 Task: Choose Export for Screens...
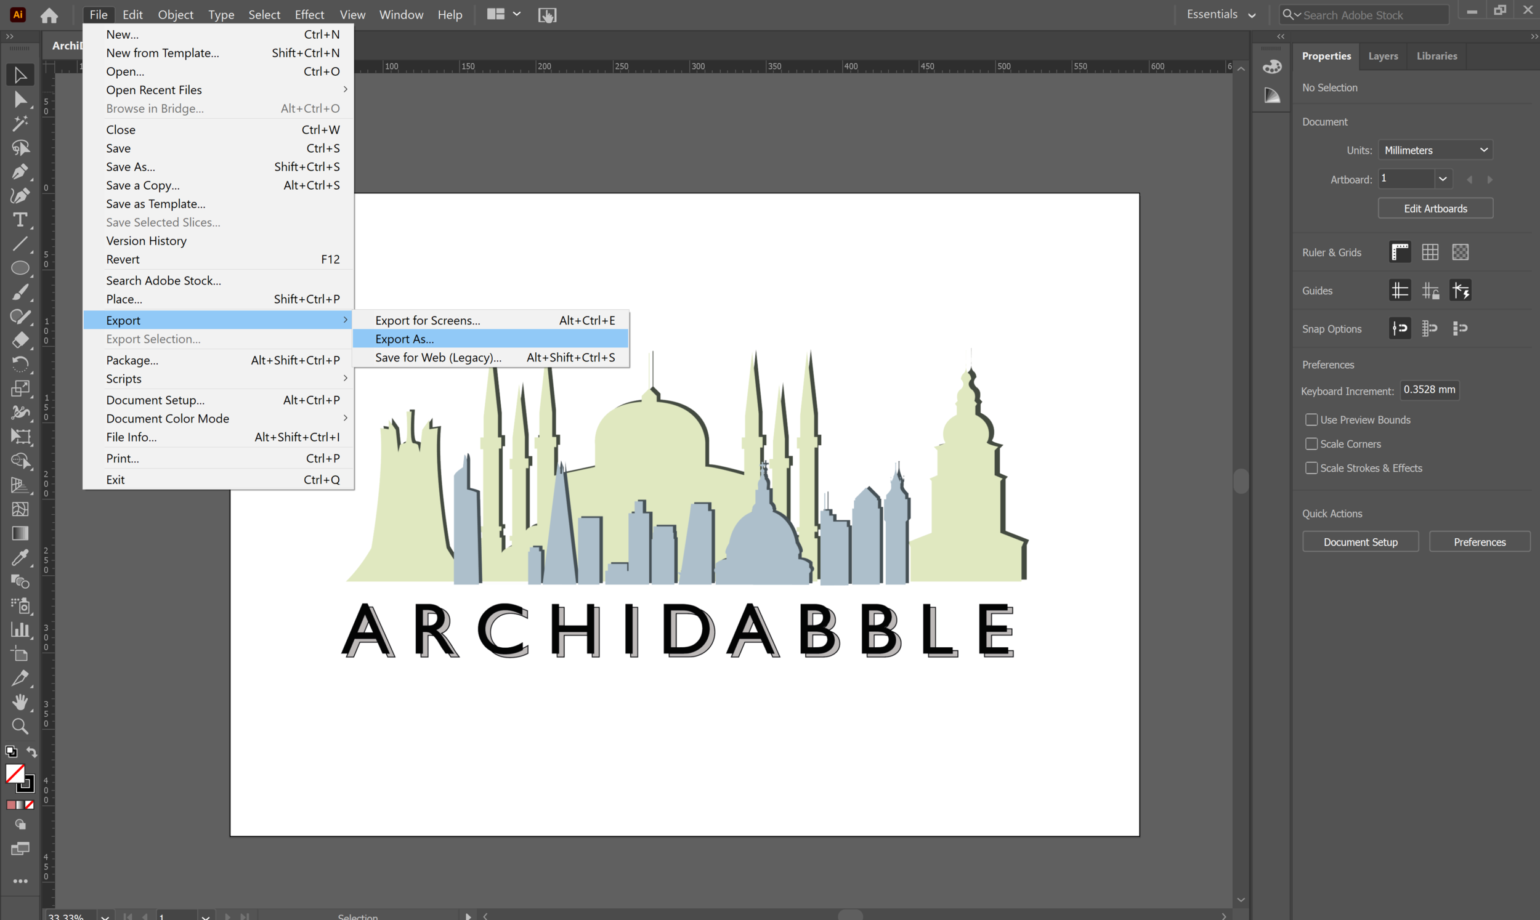click(x=490, y=320)
